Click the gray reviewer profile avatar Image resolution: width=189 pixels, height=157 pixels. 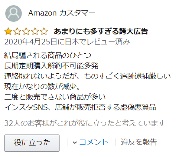click(13, 13)
